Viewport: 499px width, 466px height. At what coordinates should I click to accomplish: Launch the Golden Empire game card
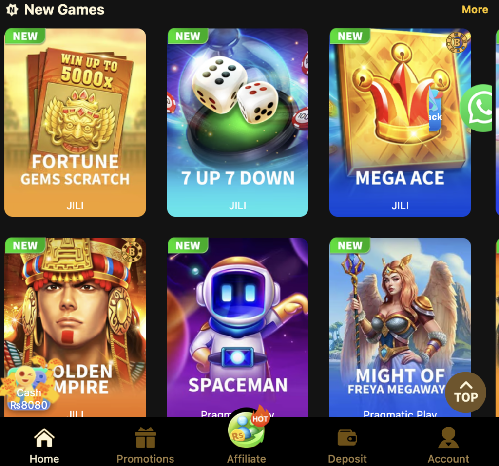pyautogui.click(x=75, y=327)
